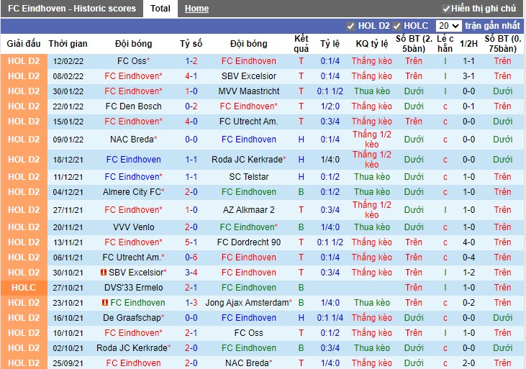Switch to the Total tab
This screenshot has width=526, height=369.
(160, 9)
